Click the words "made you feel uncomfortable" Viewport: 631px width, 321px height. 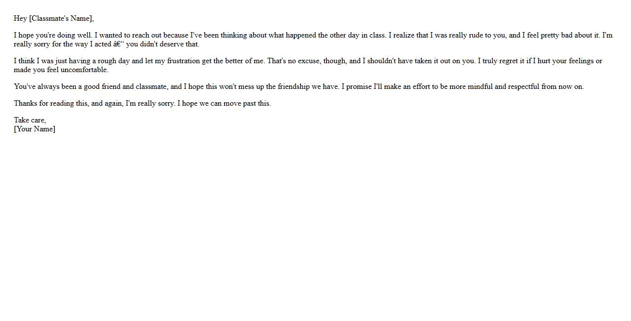click(60, 70)
